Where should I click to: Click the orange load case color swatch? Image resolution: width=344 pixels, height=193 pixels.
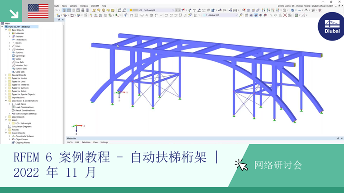(x=130, y=10)
